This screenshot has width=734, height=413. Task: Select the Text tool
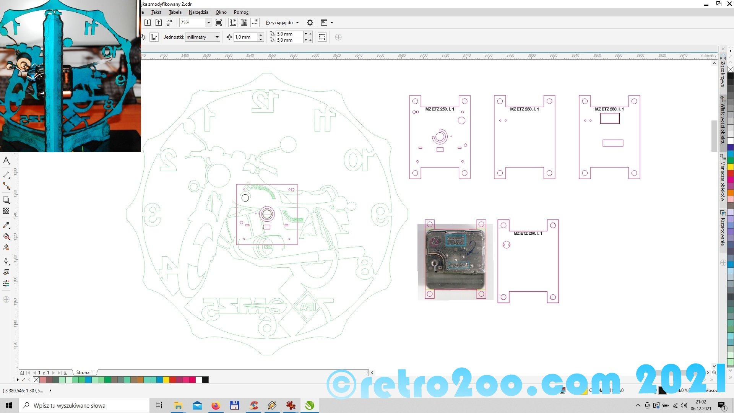6,161
